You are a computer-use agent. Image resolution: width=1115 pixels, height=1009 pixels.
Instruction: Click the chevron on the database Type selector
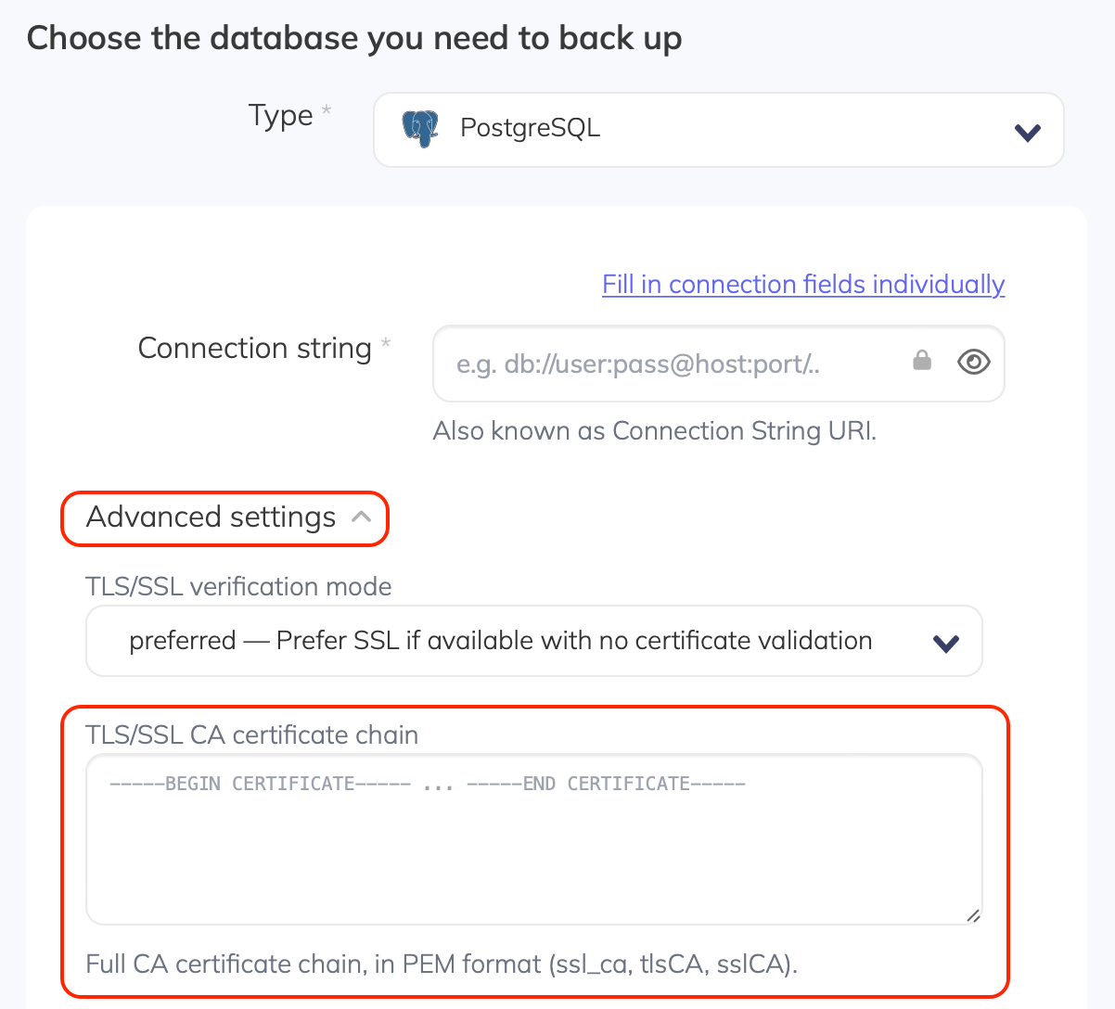pos(1027,132)
